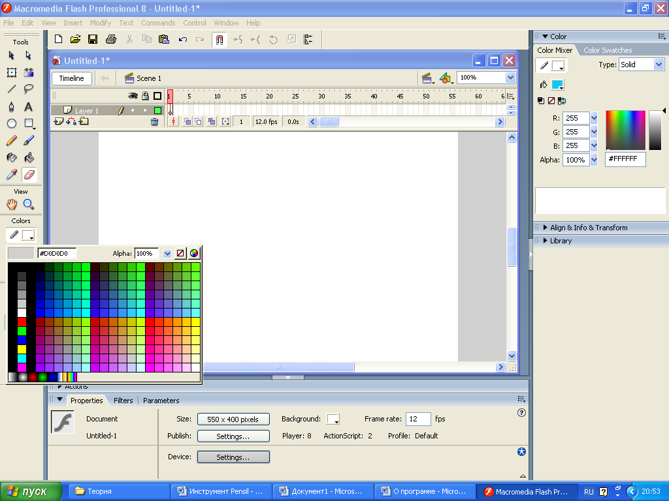Screen dimensions: 669x501
Task: Click the Align toolbar icon
Action: [x=308, y=40]
